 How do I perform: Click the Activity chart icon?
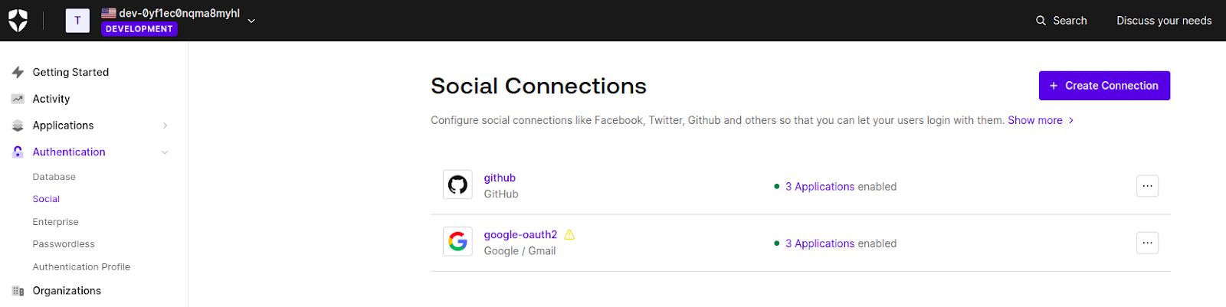coord(18,99)
